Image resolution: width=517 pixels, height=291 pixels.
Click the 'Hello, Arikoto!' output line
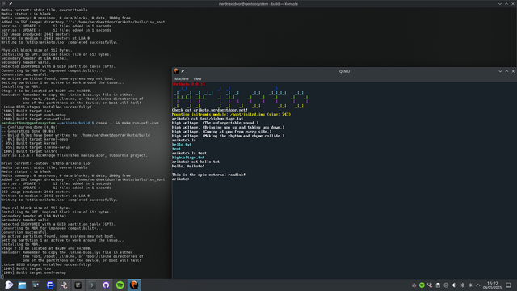(x=188, y=167)
